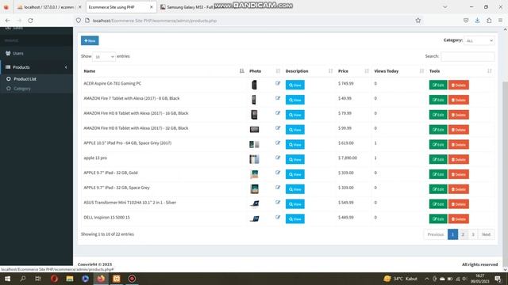Open File Explorer from taskbar
This screenshot has height=285, width=508.
(70, 279)
